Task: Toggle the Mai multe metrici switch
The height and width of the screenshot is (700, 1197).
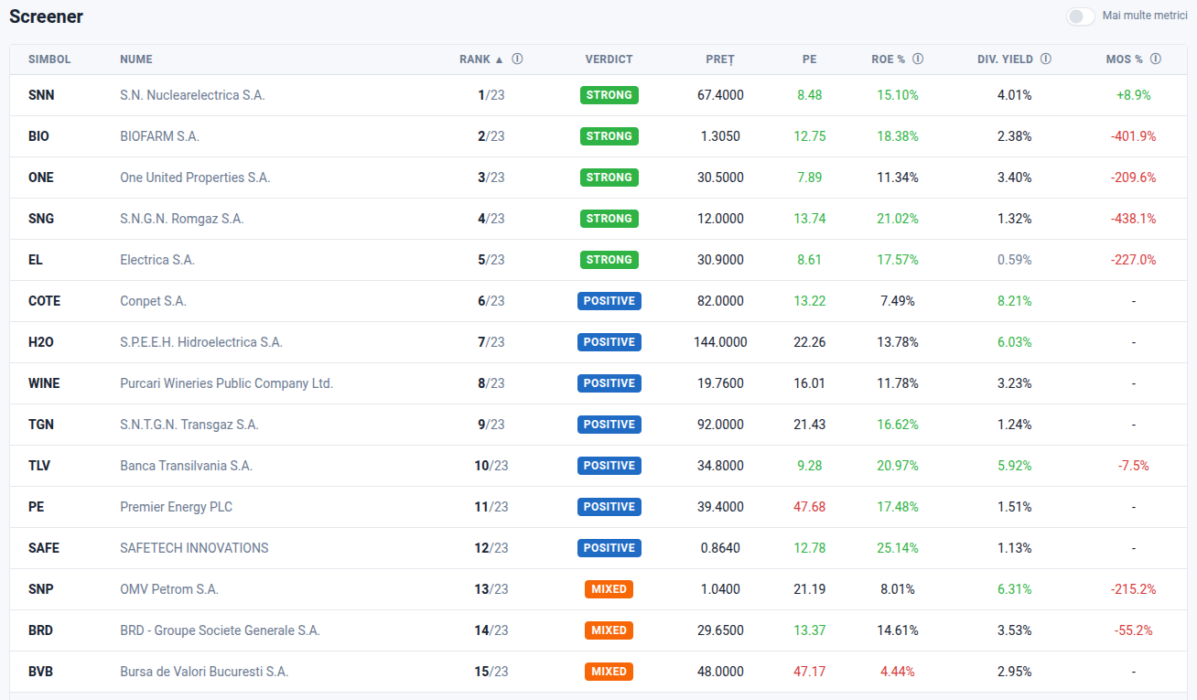Action: (1080, 16)
